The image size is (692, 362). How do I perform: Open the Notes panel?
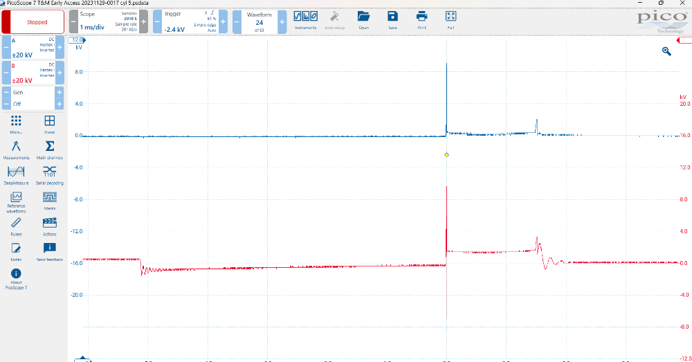click(x=16, y=251)
